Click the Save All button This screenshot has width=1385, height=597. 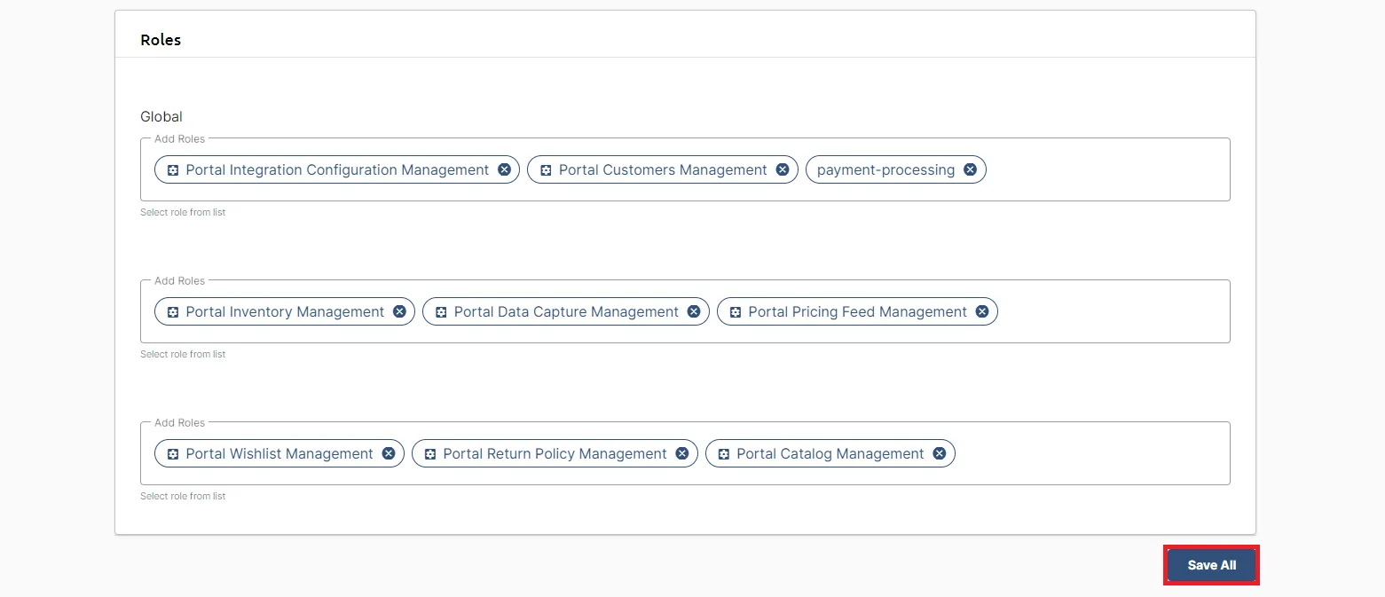coord(1211,565)
